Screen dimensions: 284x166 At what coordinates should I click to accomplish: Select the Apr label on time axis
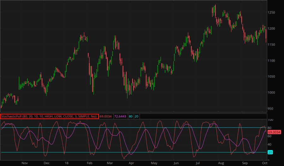(131, 163)
